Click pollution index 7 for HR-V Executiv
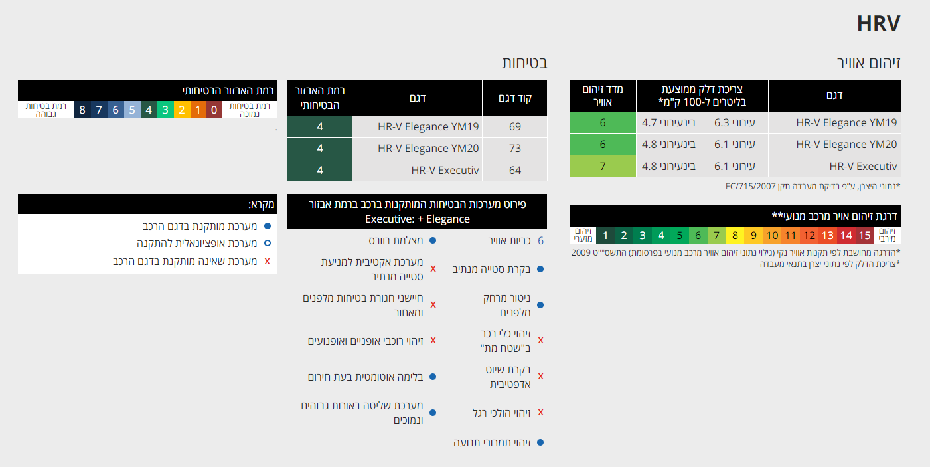 [603, 166]
